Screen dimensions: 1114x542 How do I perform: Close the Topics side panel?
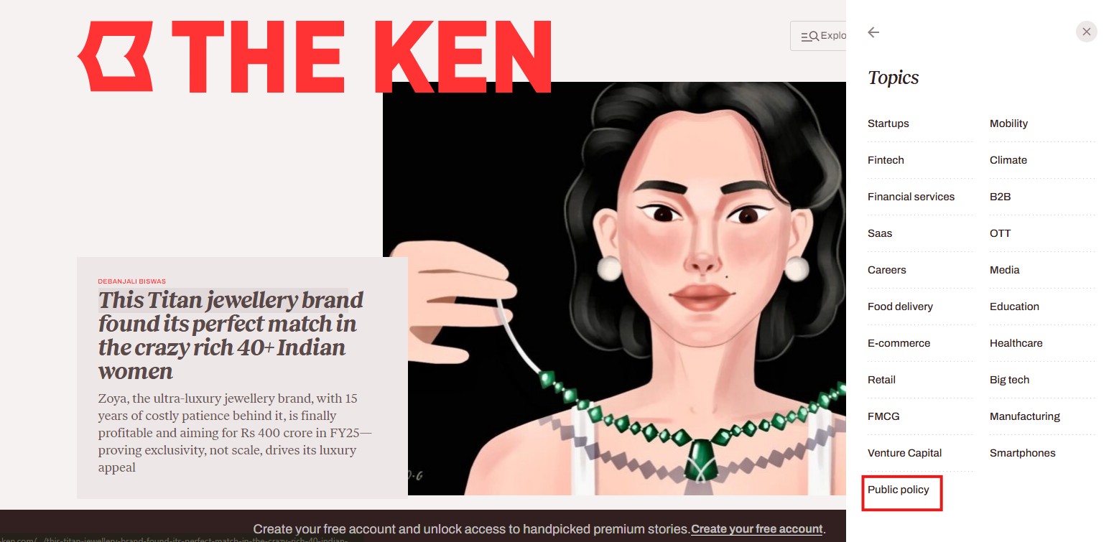click(1086, 32)
